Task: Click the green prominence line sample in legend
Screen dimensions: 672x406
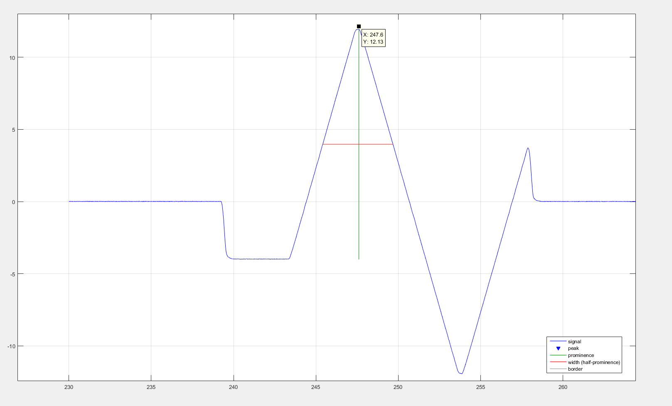Action: tap(558, 355)
